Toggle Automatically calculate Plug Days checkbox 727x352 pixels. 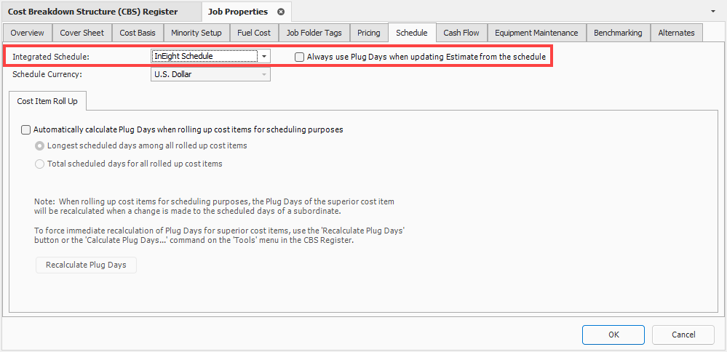click(26, 129)
